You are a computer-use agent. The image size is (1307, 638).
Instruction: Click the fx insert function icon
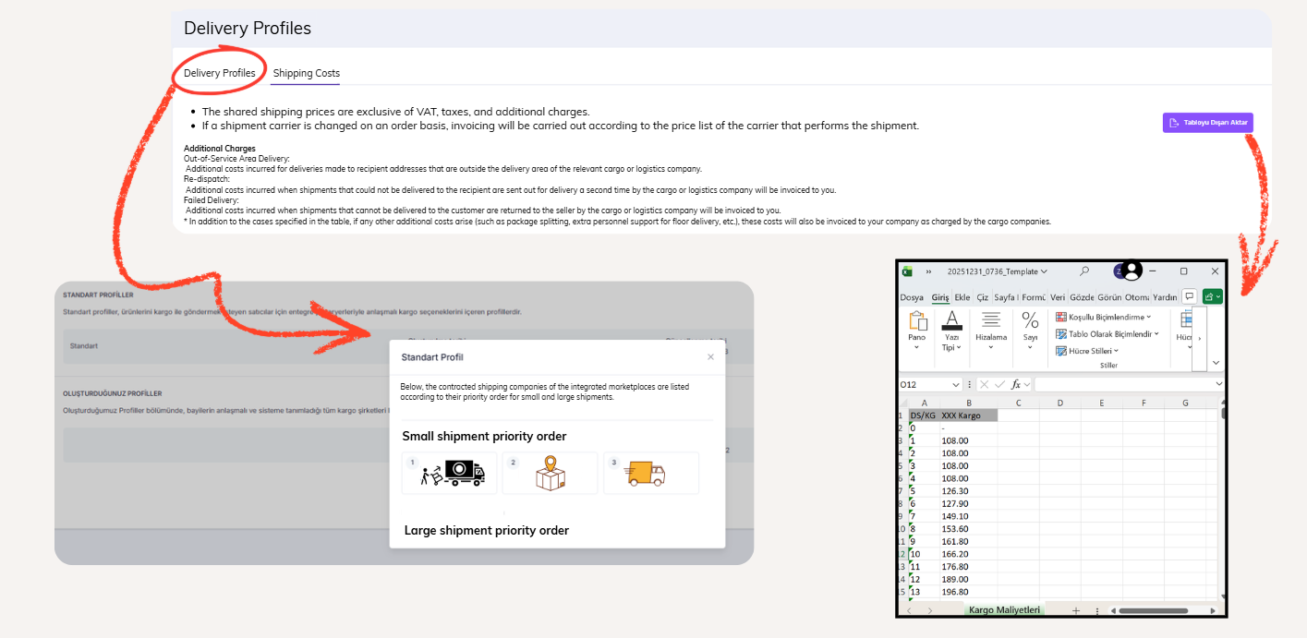pos(1016,384)
